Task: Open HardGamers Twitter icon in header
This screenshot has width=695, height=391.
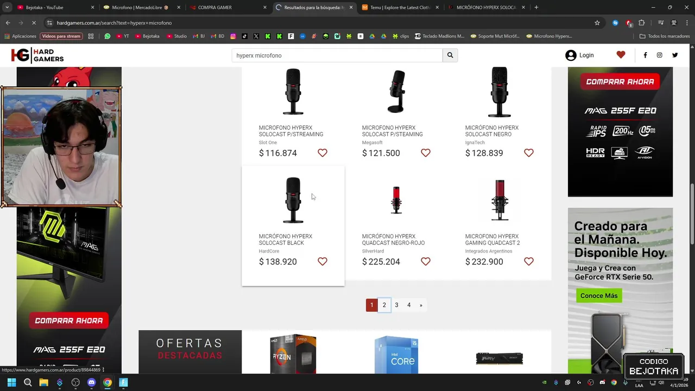Action: 675,55
